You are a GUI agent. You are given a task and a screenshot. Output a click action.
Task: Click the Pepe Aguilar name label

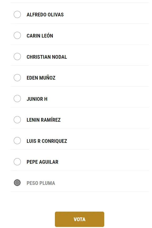tap(42, 162)
